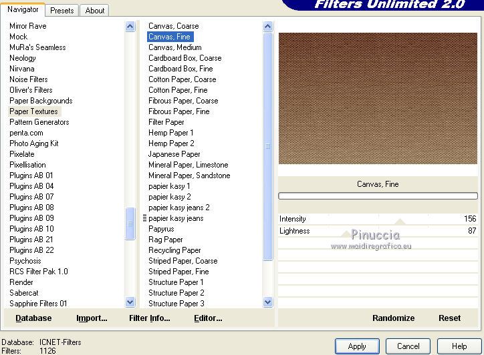
Task: Click the Cancel button
Action: point(408,346)
